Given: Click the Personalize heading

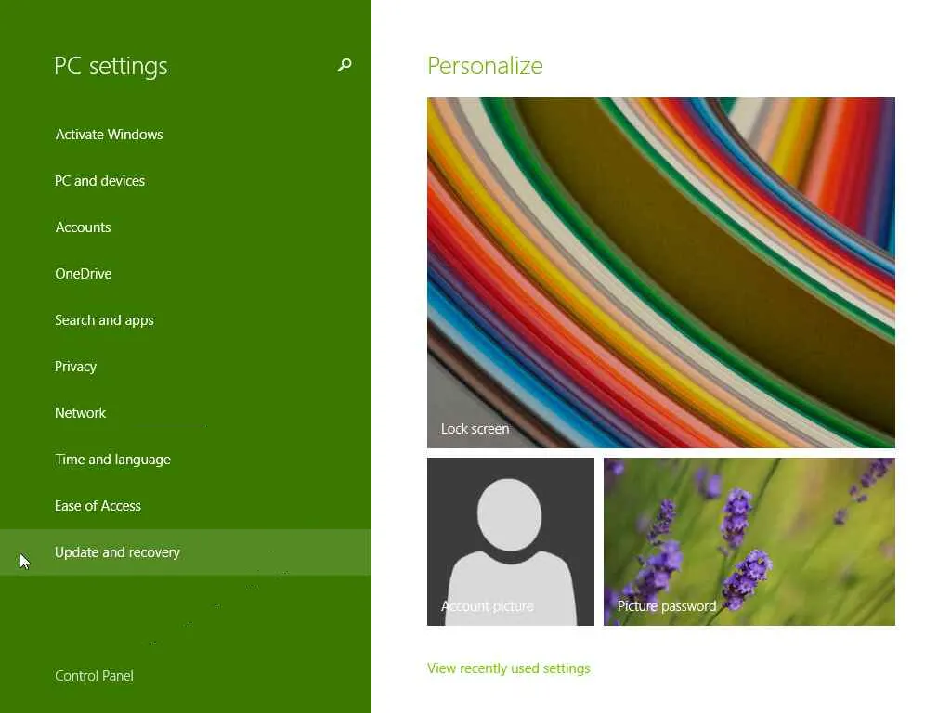Looking at the screenshot, I should click(x=485, y=66).
